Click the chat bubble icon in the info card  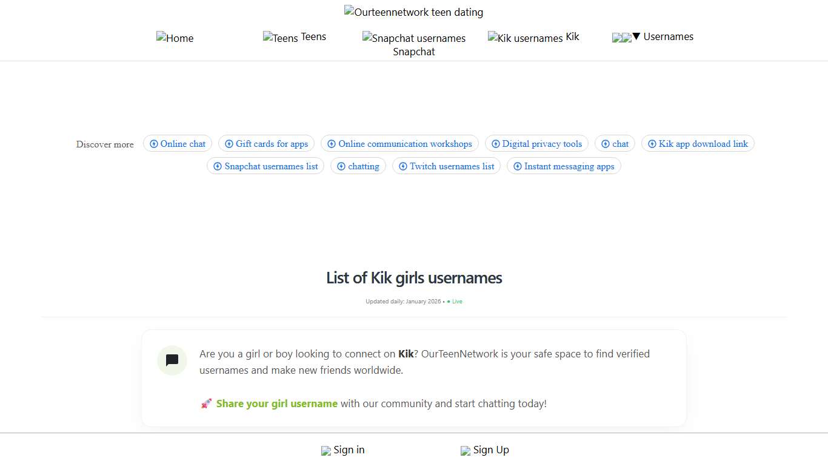pos(172,360)
